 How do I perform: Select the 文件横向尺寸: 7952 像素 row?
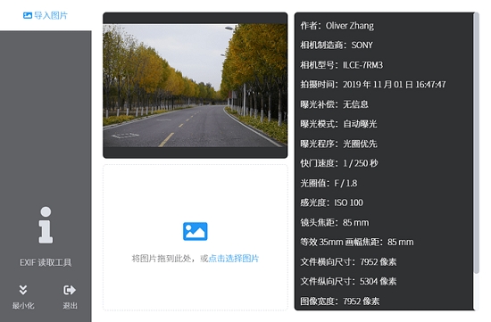(348, 262)
